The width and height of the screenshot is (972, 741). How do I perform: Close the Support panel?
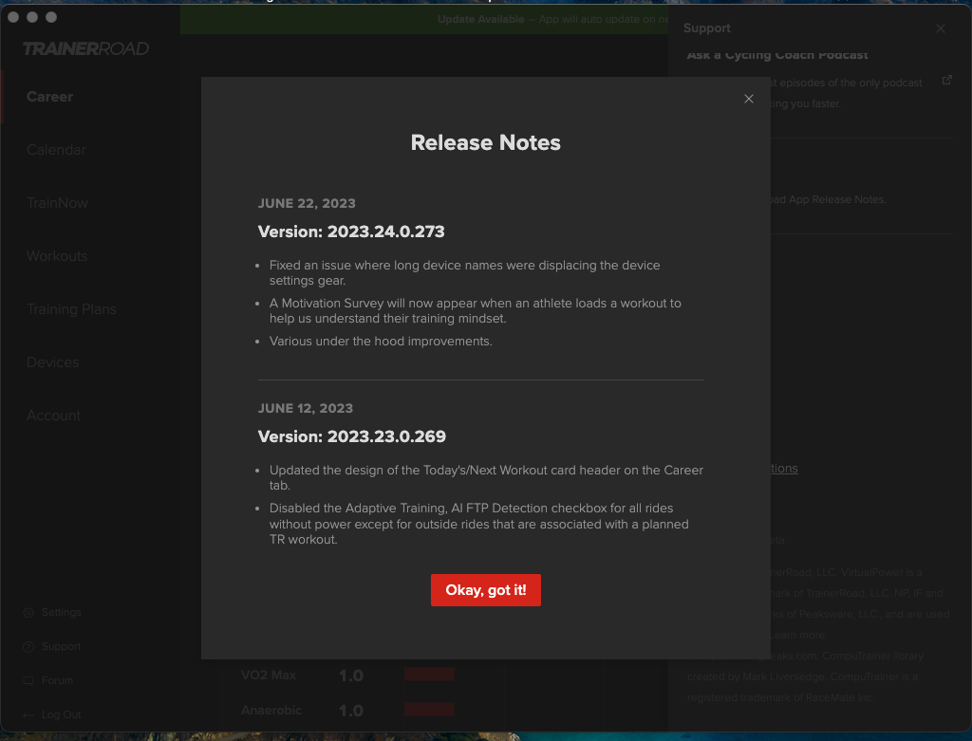tap(941, 28)
